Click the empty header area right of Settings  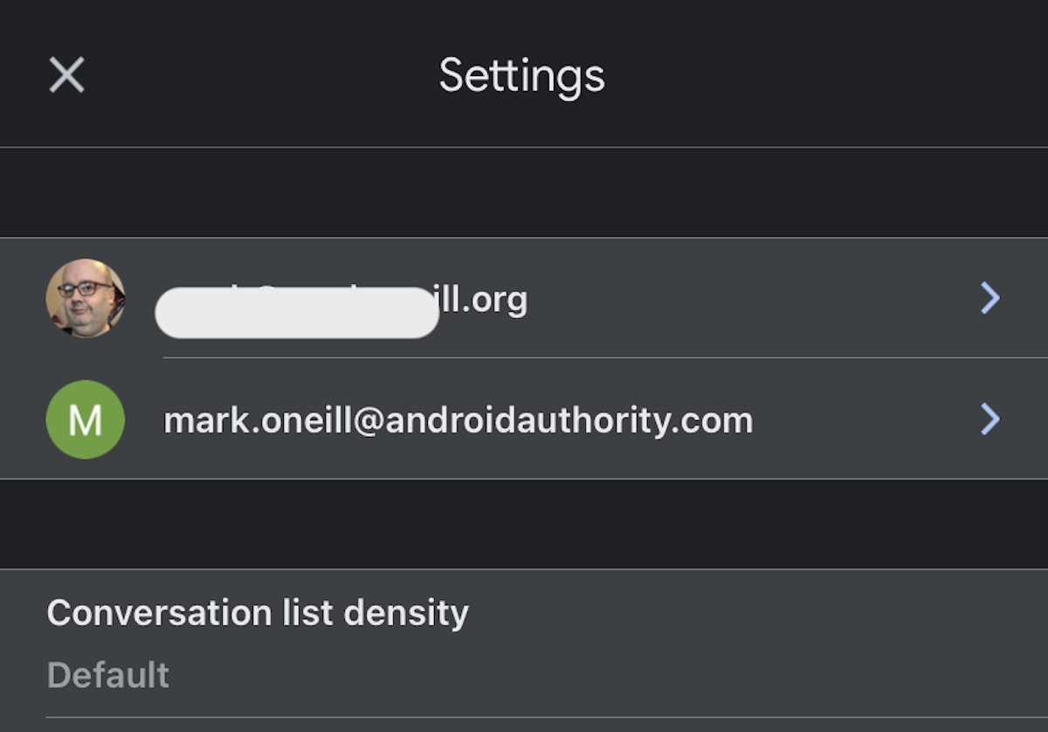pos(830,76)
